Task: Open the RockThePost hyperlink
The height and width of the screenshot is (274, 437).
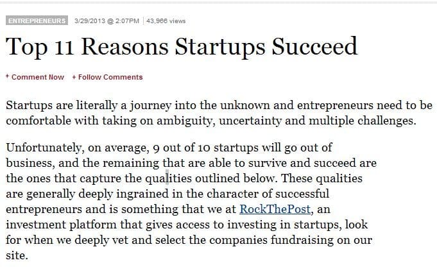Action: (x=275, y=209)
